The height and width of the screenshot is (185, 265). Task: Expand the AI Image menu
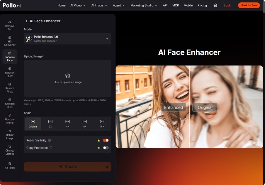[99, 5]
